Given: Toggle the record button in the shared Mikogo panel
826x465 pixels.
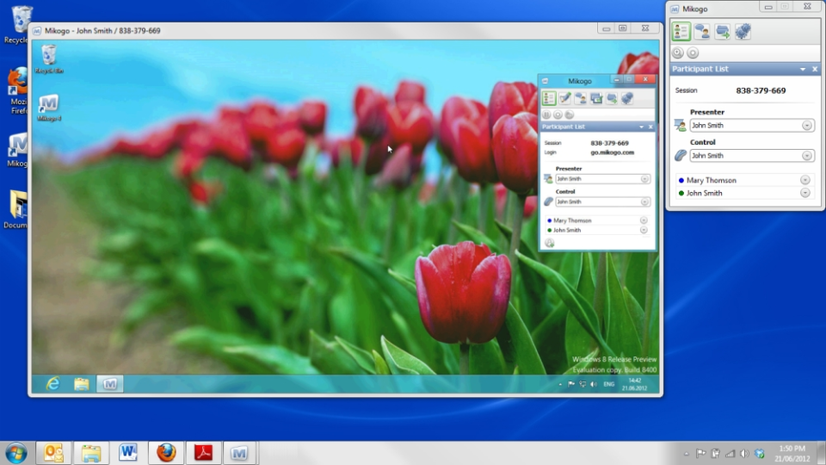Looking at the screenshot, I should (x=558, y=115).
